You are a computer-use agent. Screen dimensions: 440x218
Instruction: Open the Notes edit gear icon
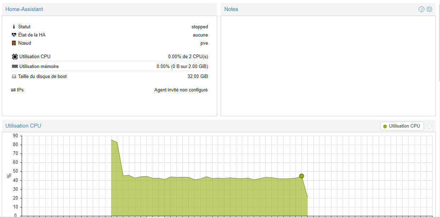click(x=429, y=9)
